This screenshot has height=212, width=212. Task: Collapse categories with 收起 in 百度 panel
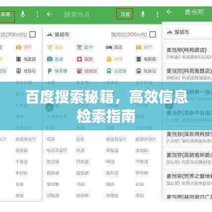pos(140,196)
